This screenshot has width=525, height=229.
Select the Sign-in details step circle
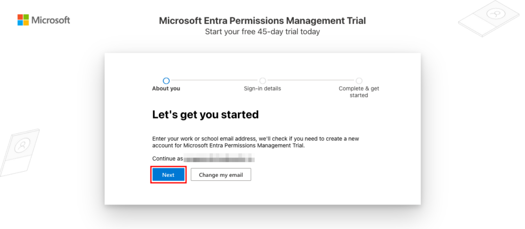click(262, 80)
